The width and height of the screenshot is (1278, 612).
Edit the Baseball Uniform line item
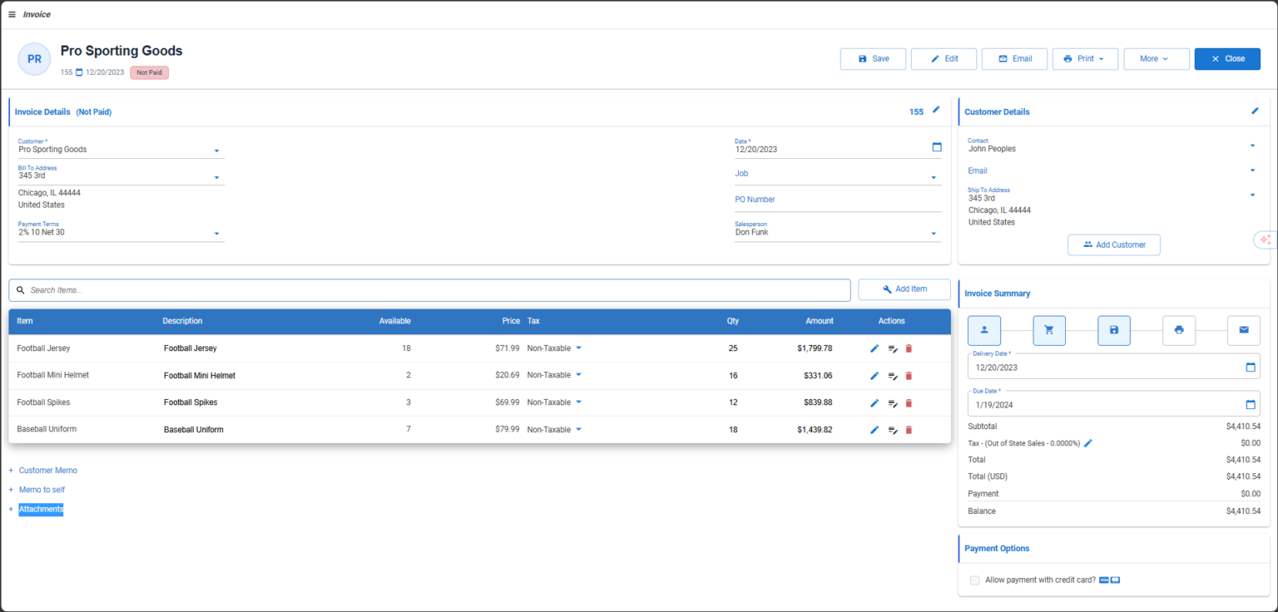click(874, 430)
